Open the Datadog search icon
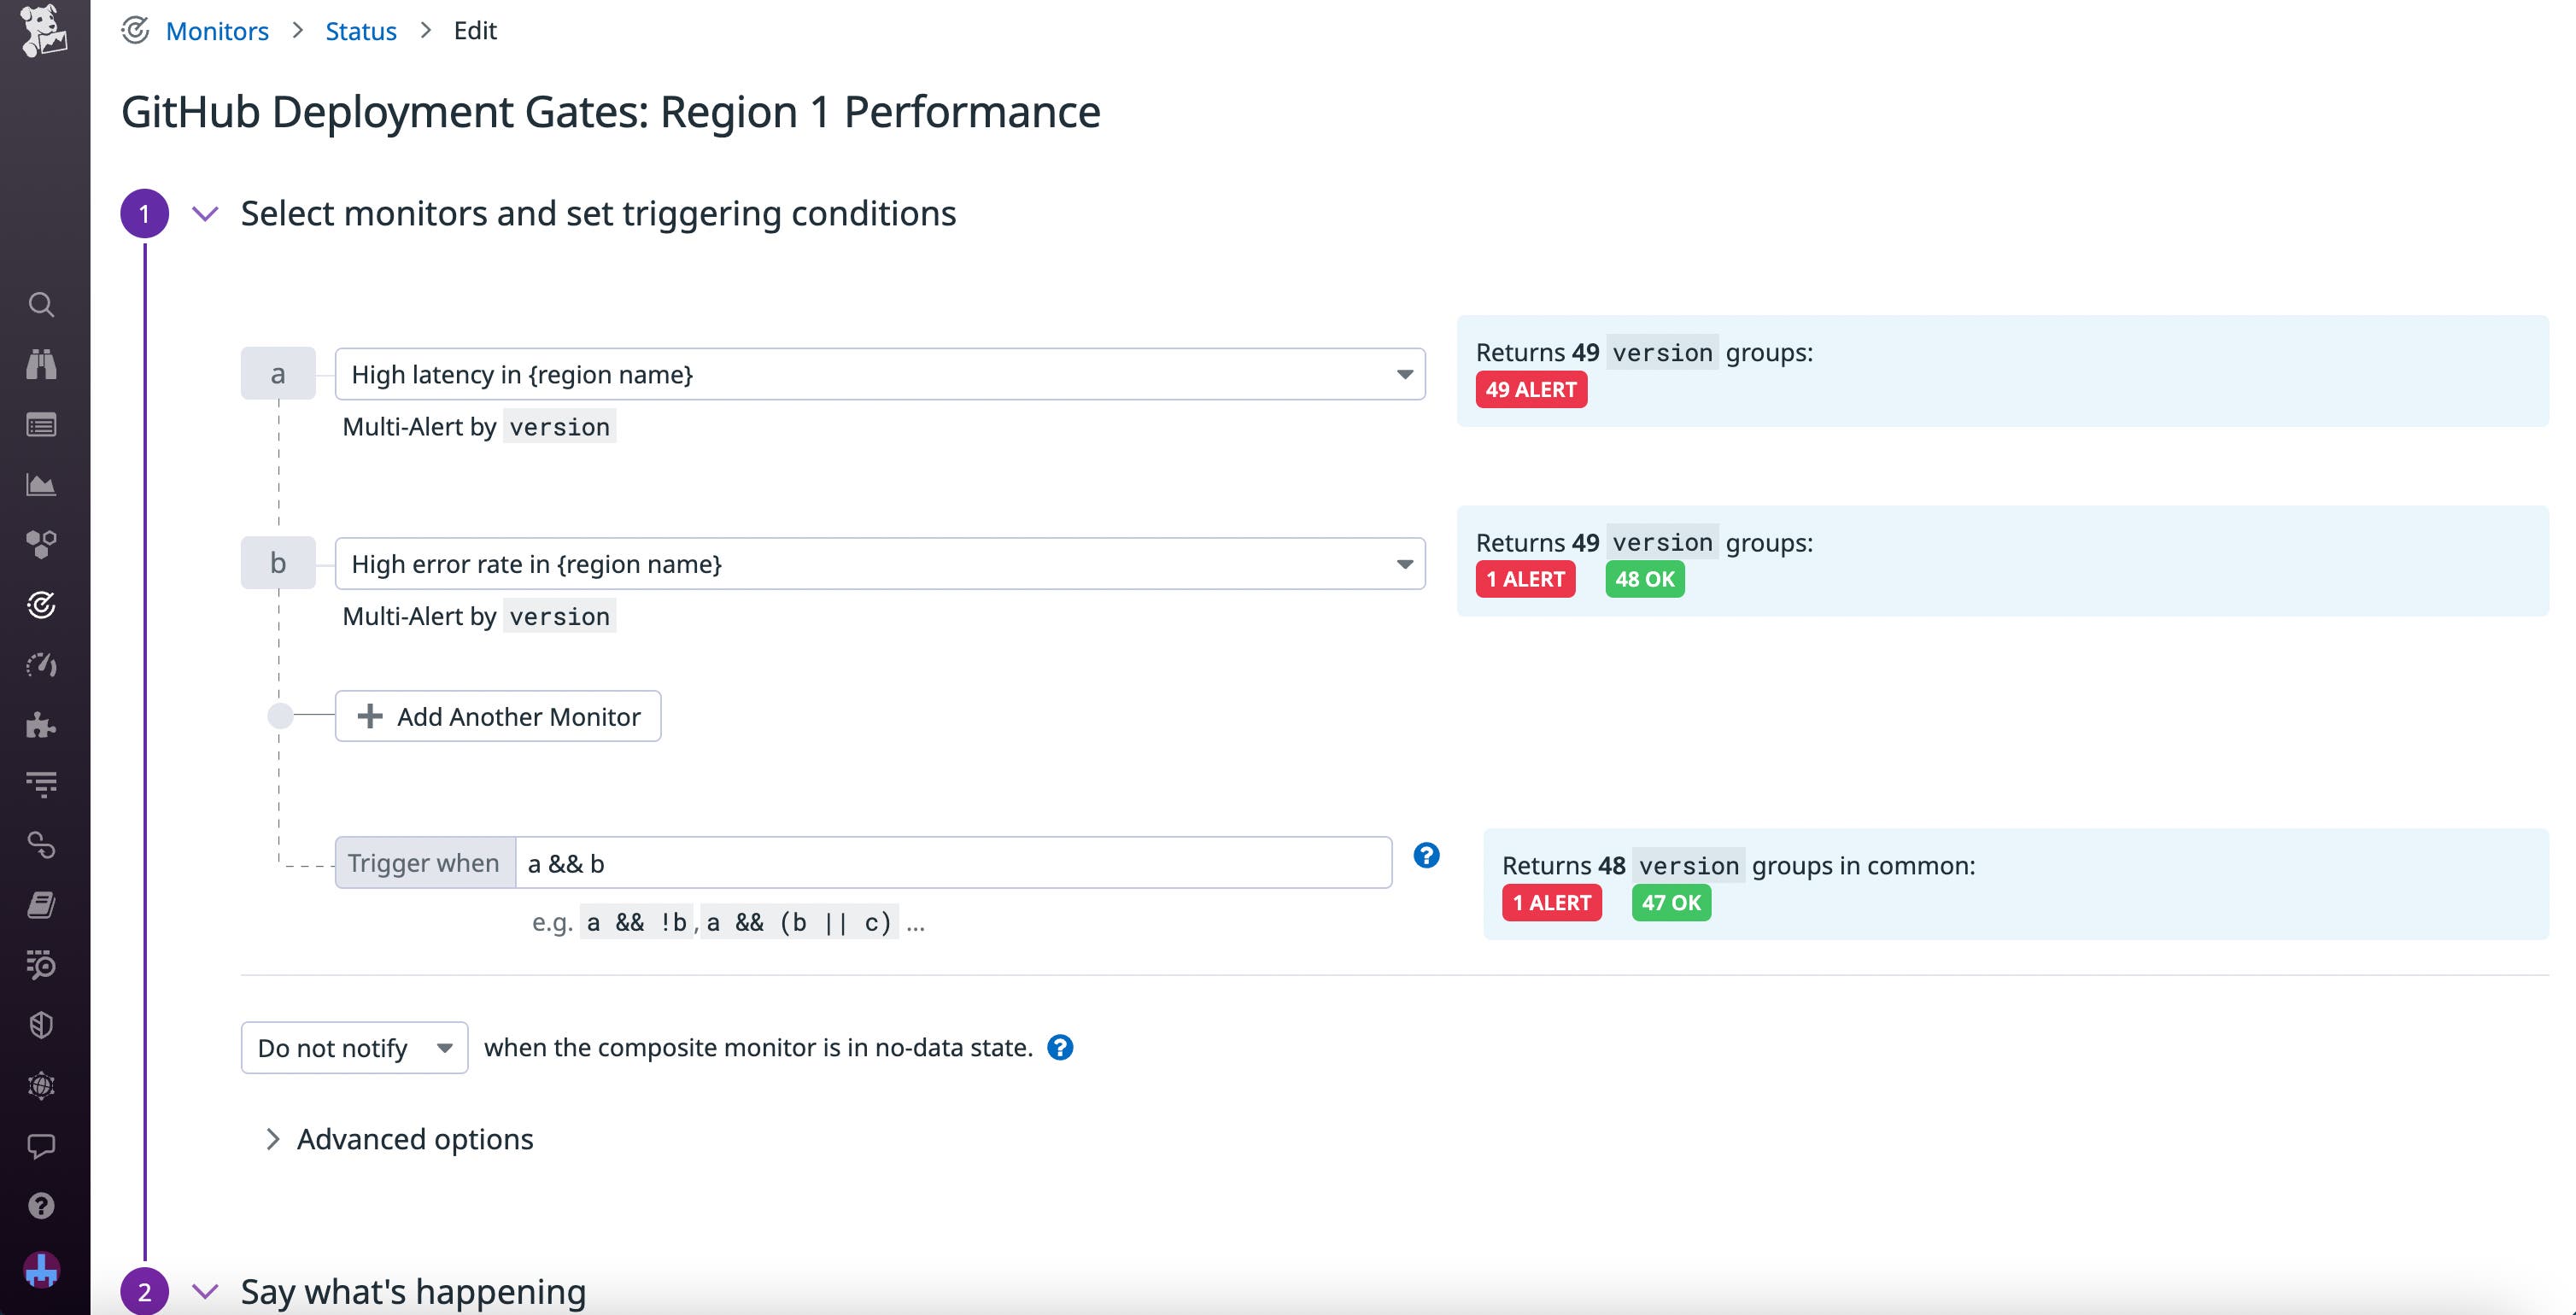This screenshot has width=2576, height=1315. [42, 305]
